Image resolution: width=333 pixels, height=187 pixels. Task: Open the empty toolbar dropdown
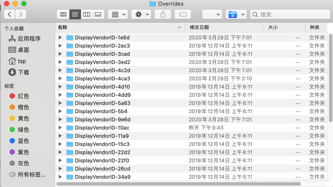tap(212, 14)
